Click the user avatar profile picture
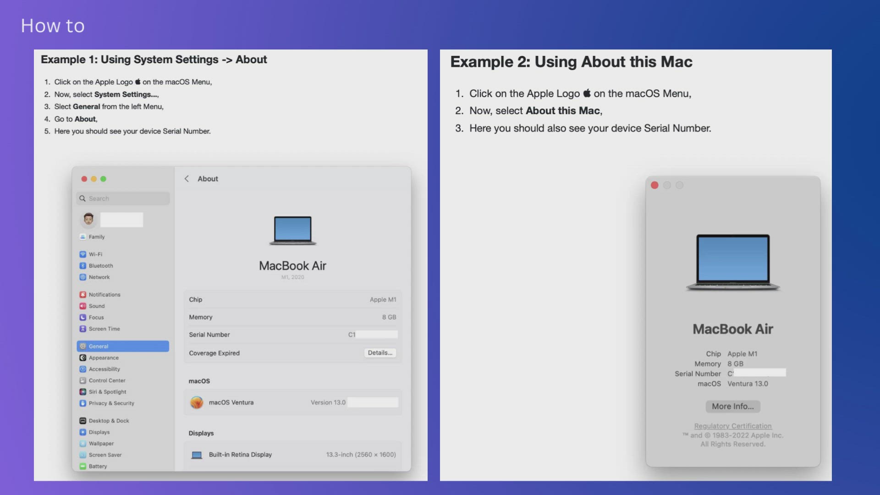Viewport: 880px width, 495px height. pyautogui.click(x=88, y=220)
